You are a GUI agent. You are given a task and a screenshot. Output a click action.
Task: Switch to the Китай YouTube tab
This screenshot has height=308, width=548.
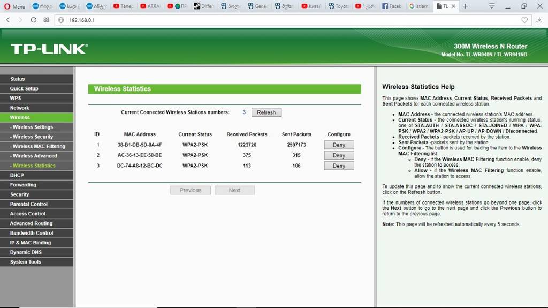coord(312,6)
